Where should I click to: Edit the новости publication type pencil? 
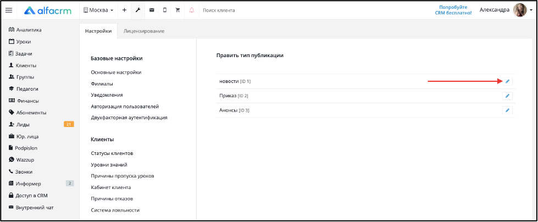pyautogui.click(x=507, y=81)
